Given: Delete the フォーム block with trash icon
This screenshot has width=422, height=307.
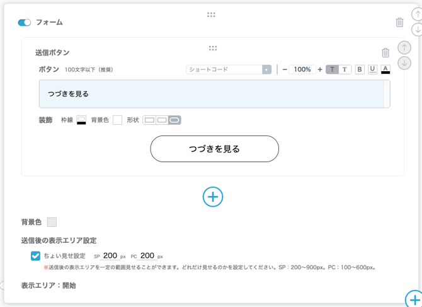Looking at the screenshot, I should click(400, 22).
